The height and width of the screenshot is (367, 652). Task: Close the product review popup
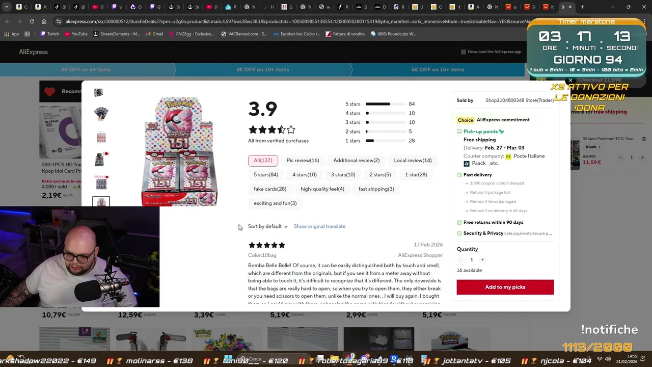570,81
